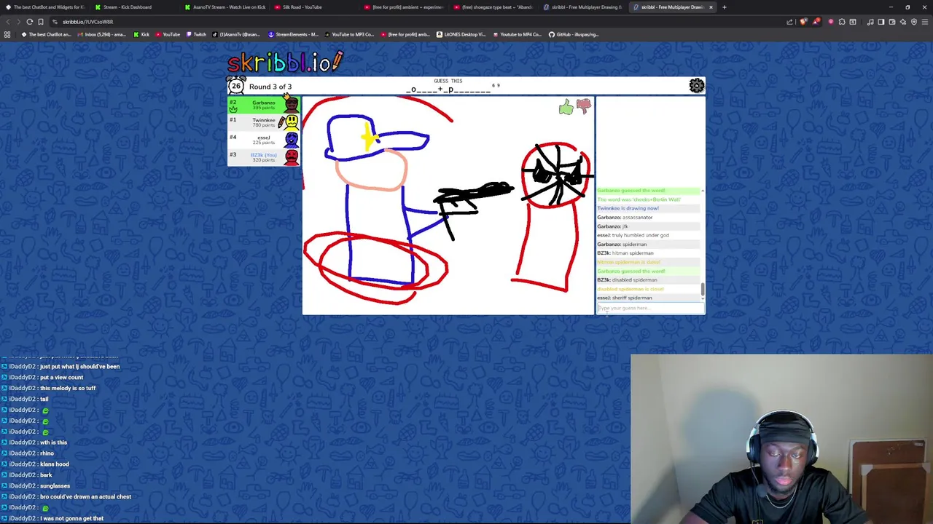The height and width of the screenshot is (524, 933).
Task: Click chat message "Twinnkee is drawing now!"
Action: coord(628,208)
